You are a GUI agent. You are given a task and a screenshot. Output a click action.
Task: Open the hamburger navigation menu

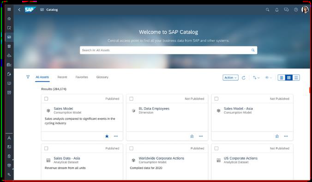[x=9, y=9]
